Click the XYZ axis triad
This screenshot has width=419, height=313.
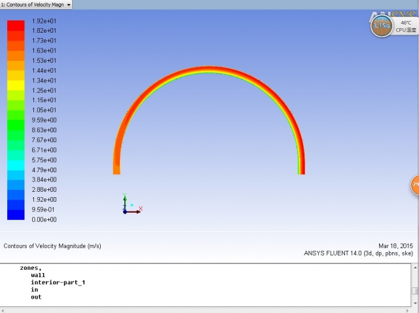tap(130, 206)
